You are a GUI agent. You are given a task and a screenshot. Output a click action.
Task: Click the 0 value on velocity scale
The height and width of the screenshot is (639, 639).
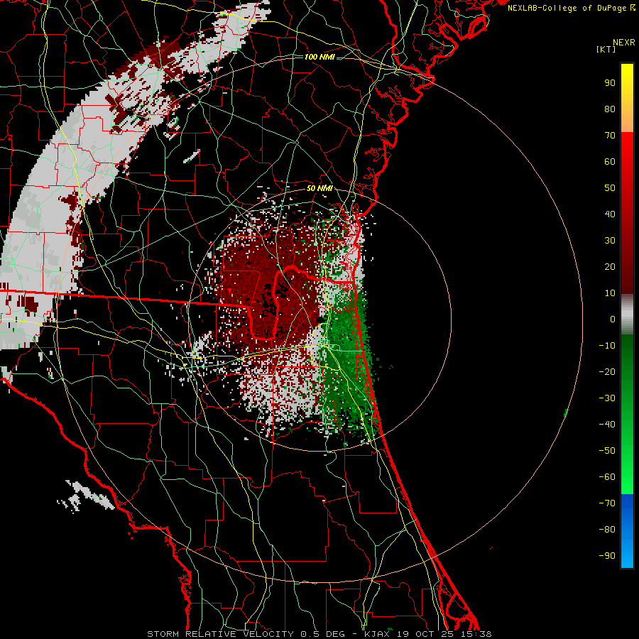(x=613, y=319)
